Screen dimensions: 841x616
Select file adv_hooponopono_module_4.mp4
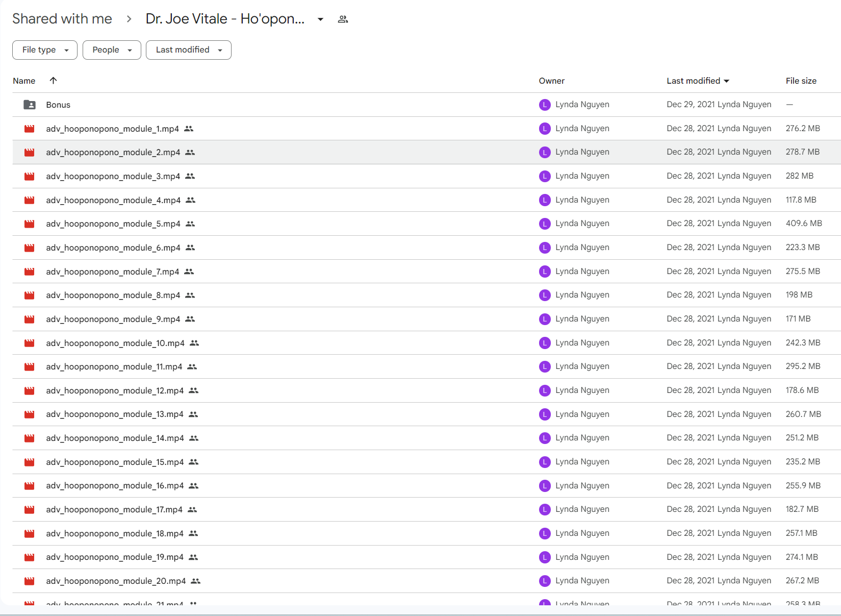113,200
